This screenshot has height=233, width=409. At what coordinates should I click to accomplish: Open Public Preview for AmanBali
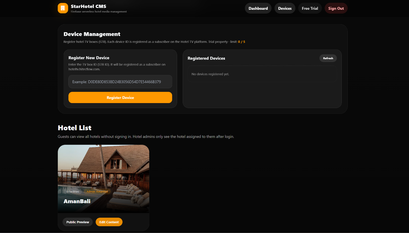click(78, 222)
